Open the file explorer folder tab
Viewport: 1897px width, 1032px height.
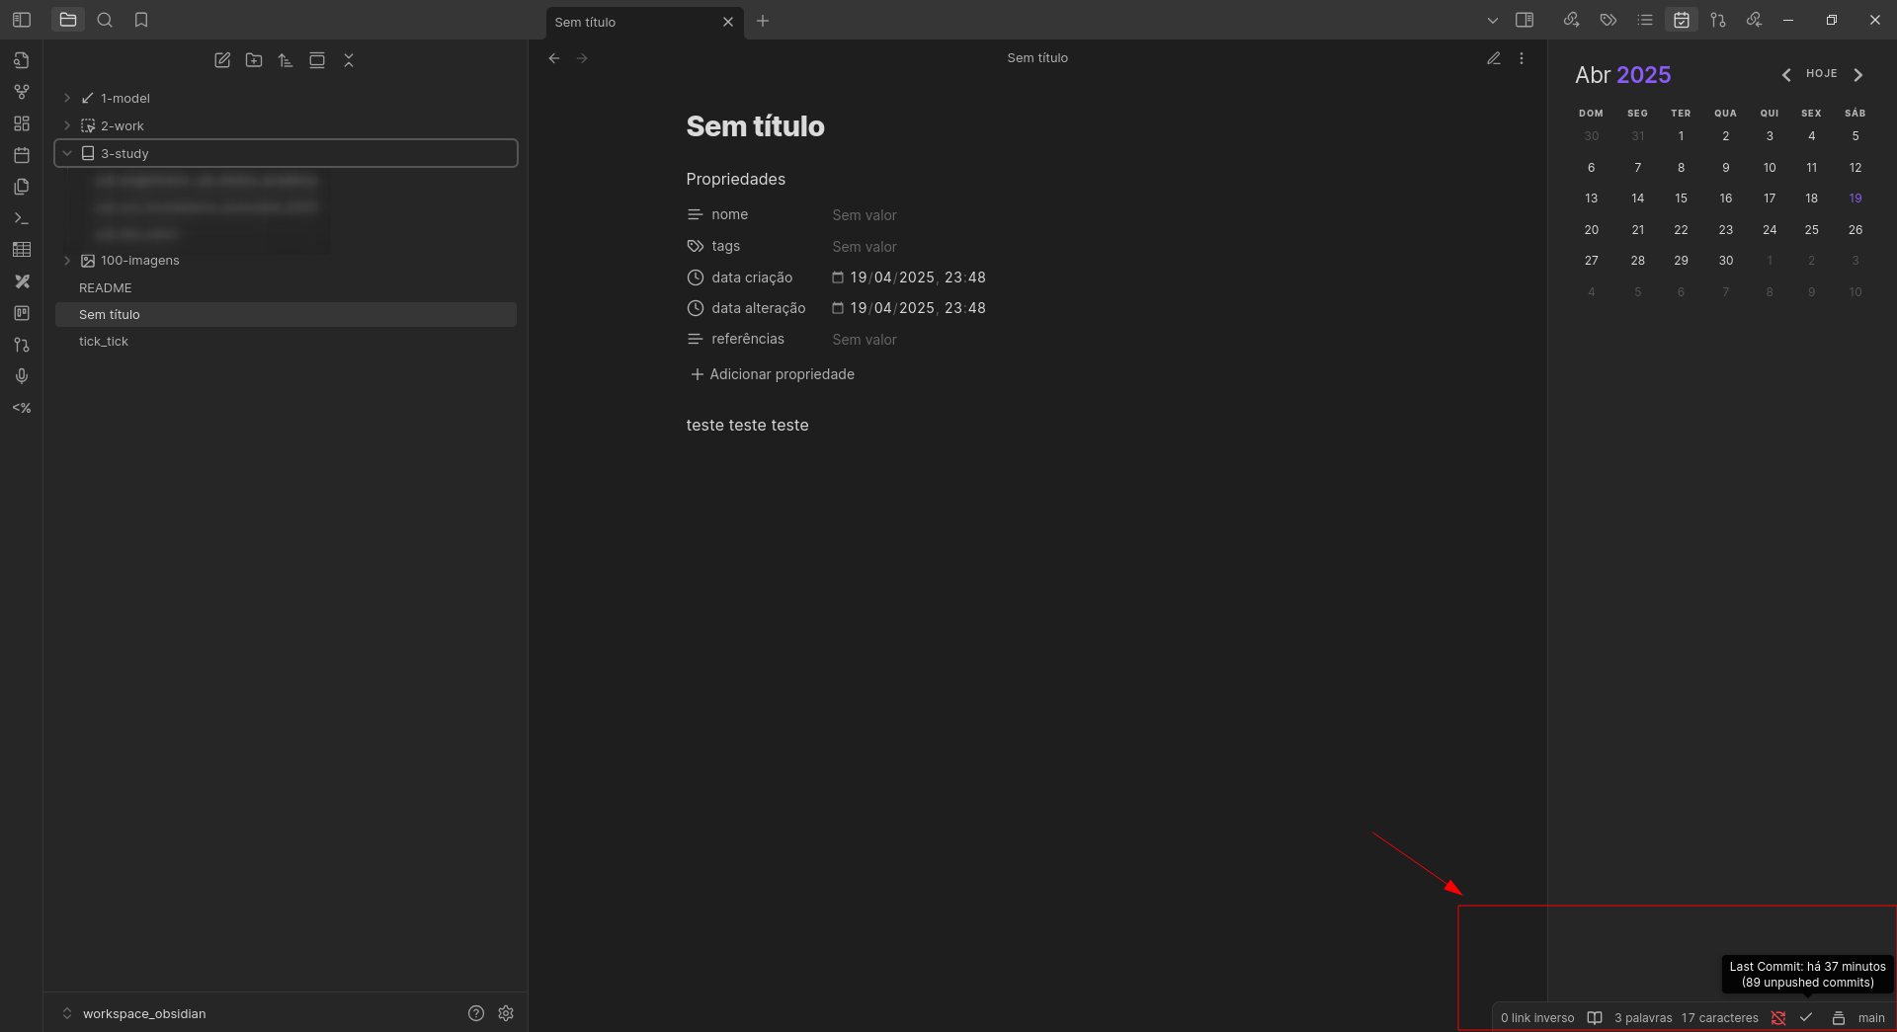click(68, 20)
